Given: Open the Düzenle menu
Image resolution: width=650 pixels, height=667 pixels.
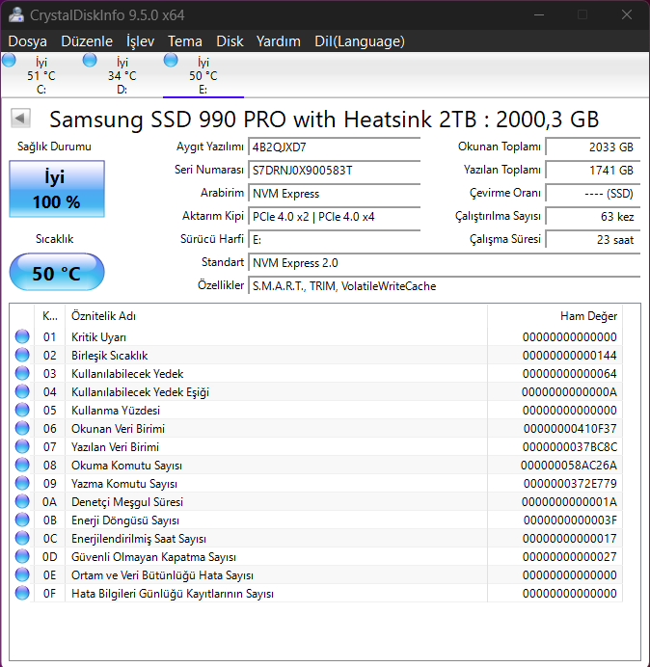Looking at the screenshot, I should click(87, 41).
